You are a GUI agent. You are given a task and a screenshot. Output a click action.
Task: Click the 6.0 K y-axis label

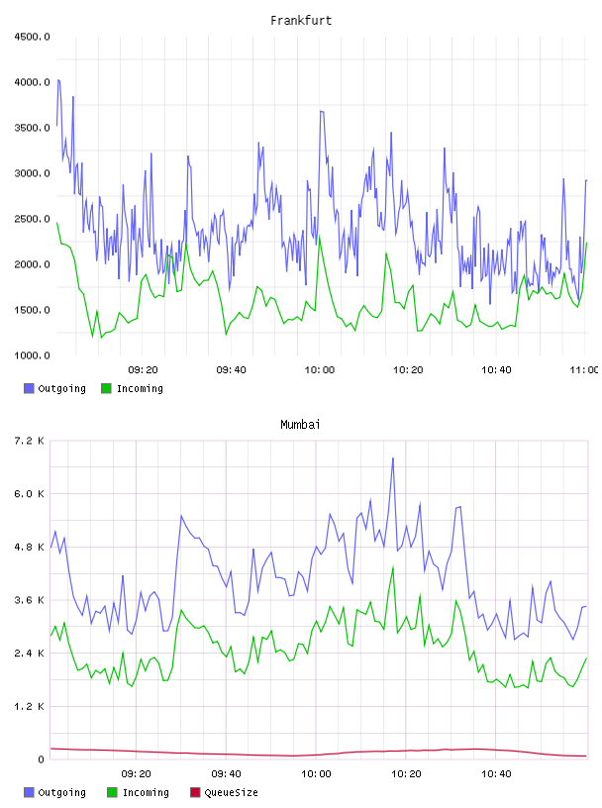coord(29,494)
